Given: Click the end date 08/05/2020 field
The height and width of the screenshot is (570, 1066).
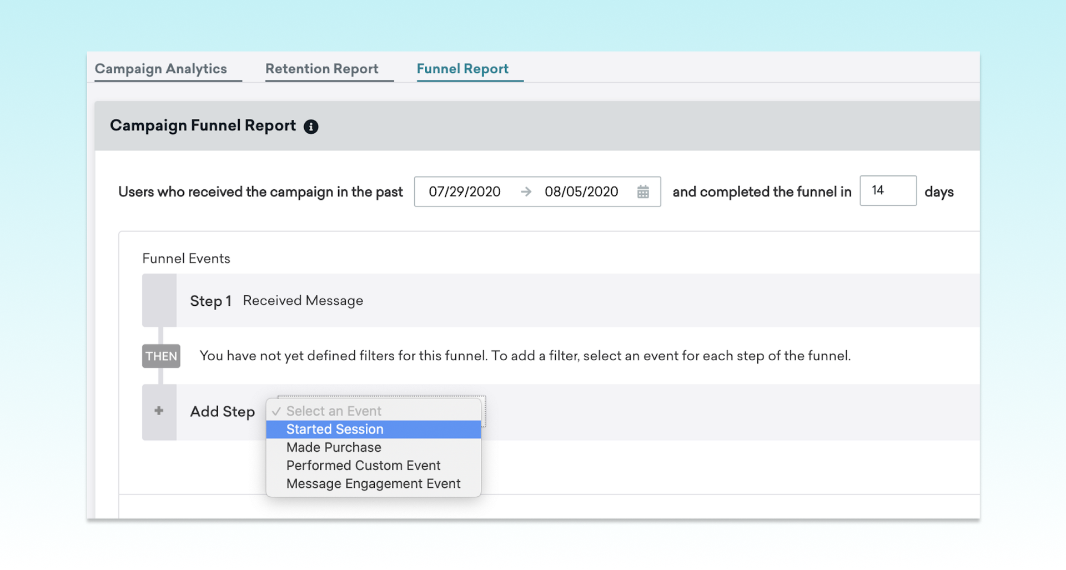Looking at the screenshot, I should click(x=581, y=192).
